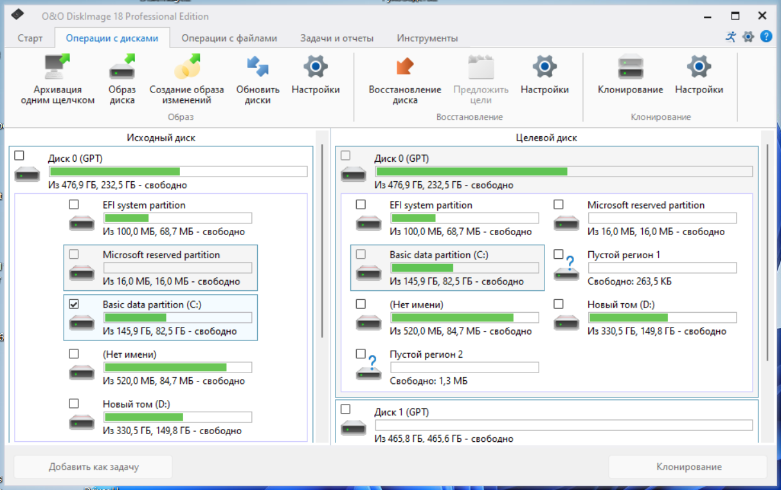Click text Свободно: 1,3 МБ
This screenshot has width=781, height=490.
429,381
